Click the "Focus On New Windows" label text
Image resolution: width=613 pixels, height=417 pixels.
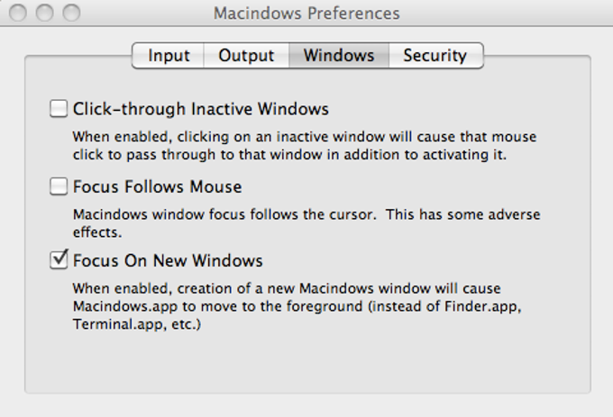click(x=168, y=261)
